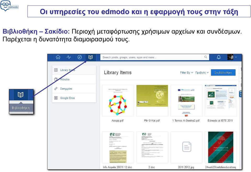
Task: Open the notifications bell icon
Action: click(x=219, y=57)
